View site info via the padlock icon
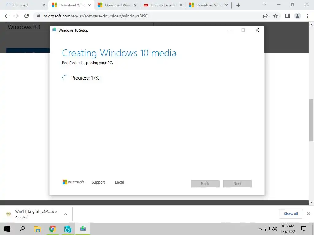The width and height of the screenshot is (314, 235). tap(39, 16)
